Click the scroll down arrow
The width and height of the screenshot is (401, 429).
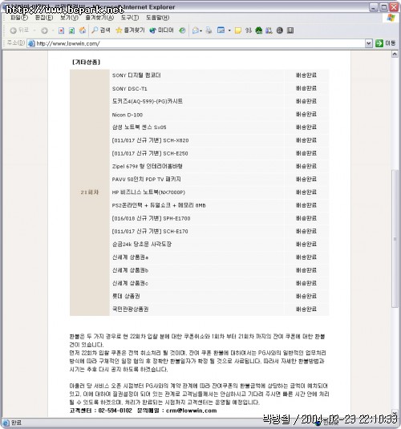click(x=395, y=413)
